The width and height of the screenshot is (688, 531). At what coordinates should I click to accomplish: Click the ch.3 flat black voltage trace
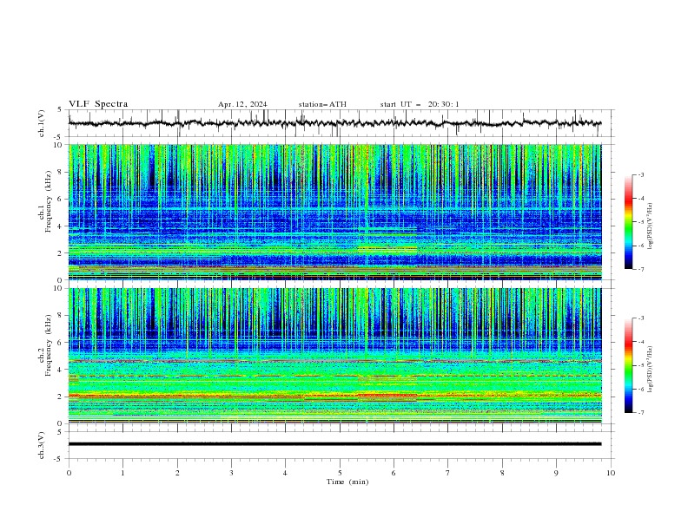coord(334,444)
